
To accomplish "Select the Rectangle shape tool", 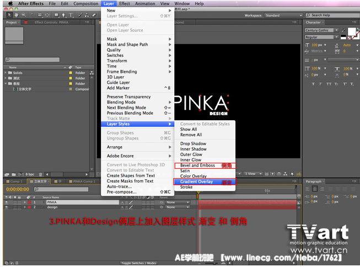I will tap(56, 15).
